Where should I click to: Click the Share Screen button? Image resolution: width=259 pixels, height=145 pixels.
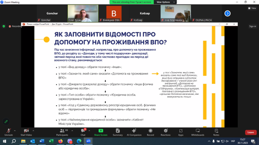click(101, 132)
